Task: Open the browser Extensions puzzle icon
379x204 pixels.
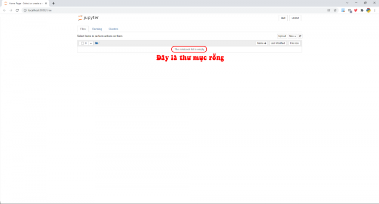Action: point(362,10)
